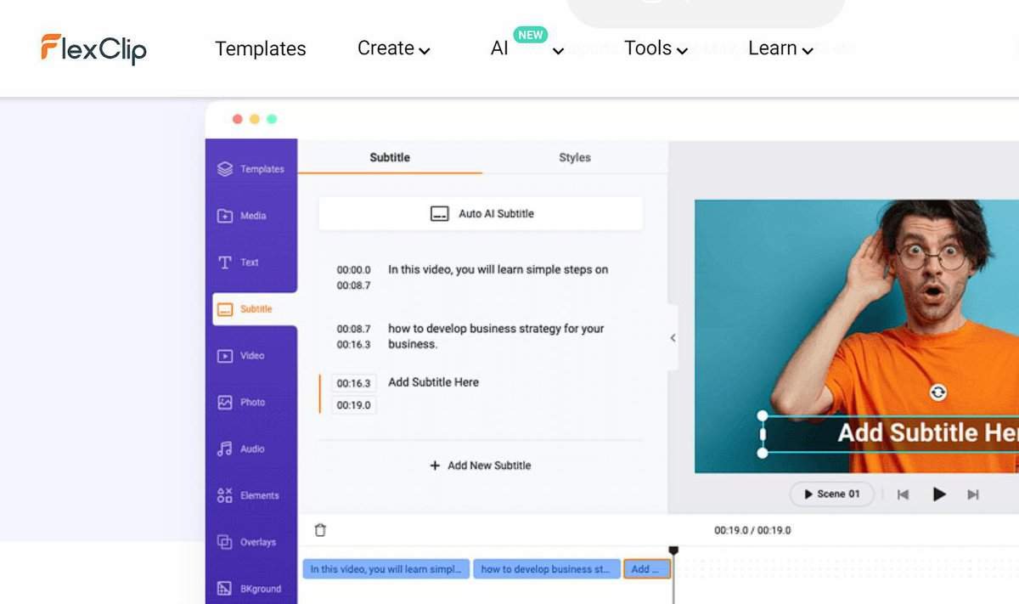
Task: Select the Overlays sidebar icon
Action: 225,542
